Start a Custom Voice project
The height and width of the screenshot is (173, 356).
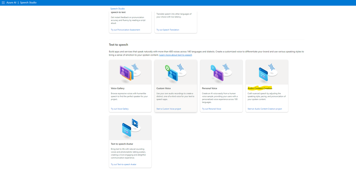tap(168, 109)
